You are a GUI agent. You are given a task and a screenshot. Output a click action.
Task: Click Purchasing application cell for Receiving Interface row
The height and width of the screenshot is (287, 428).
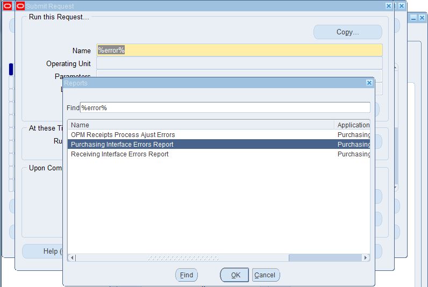point(353,154)
